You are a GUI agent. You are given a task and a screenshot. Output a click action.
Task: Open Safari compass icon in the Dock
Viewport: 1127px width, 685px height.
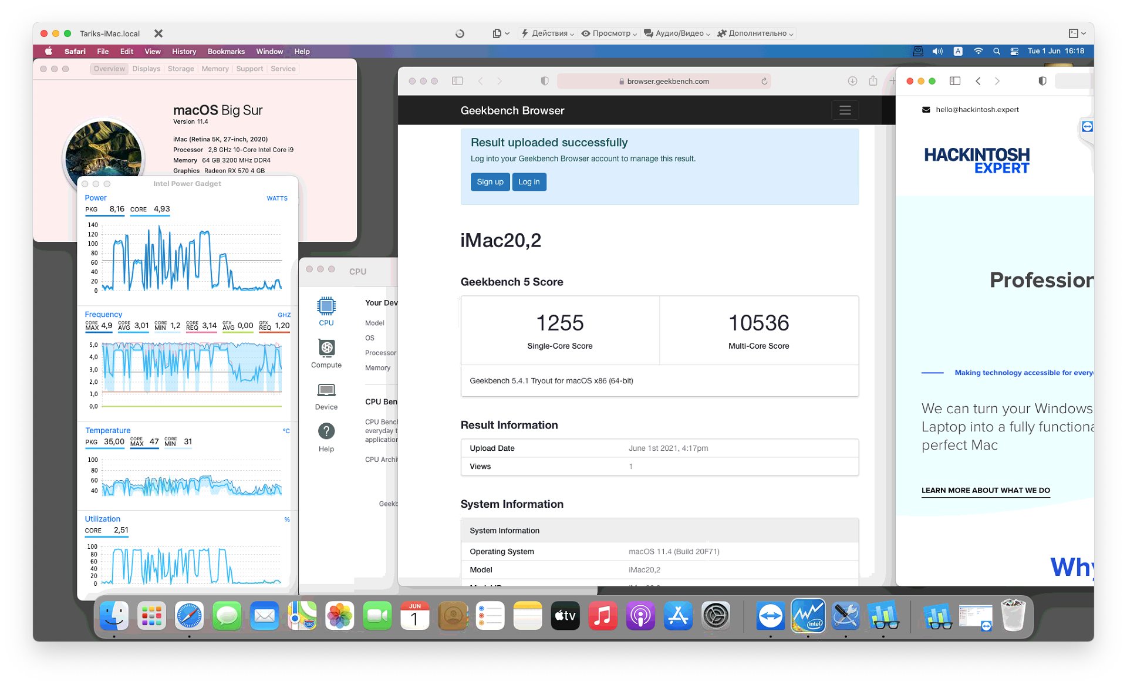click(x=189, y=616)
